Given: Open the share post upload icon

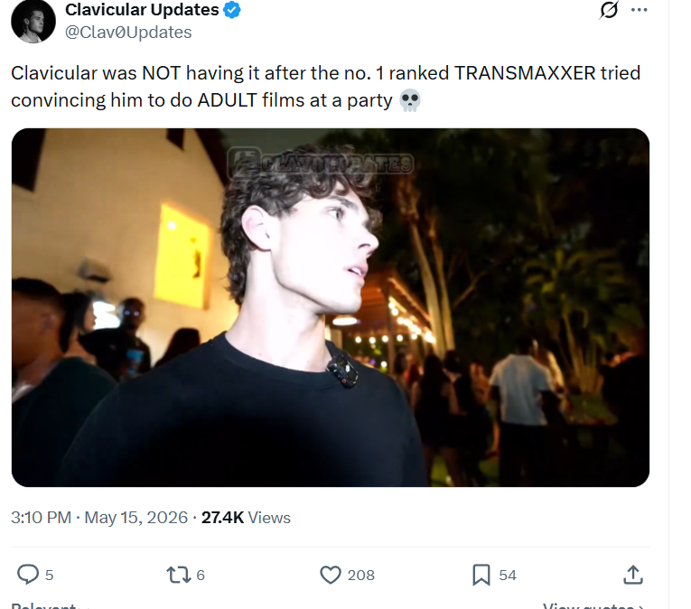Looking at the screenshot, I should [633, 575].
